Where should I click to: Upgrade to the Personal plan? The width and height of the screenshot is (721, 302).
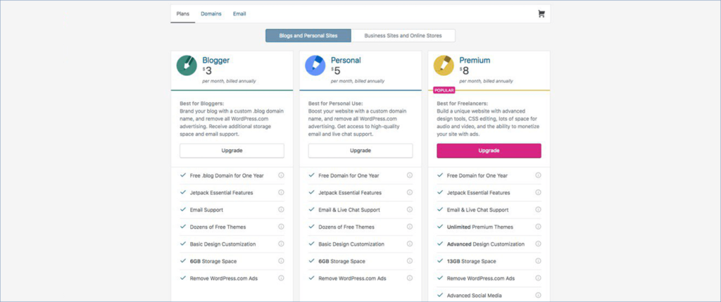(360, 151)
